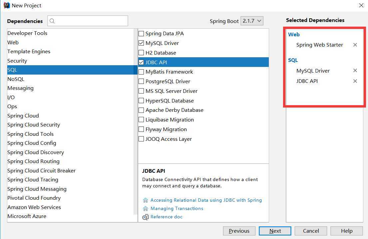Enable the Liquibase Migration checkbox

pos(141,120)
